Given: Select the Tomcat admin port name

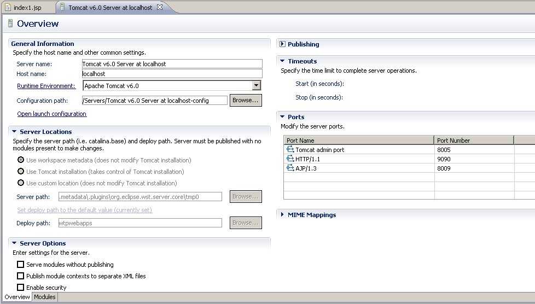Looking at the screenshot, I should tap(319, 150).
